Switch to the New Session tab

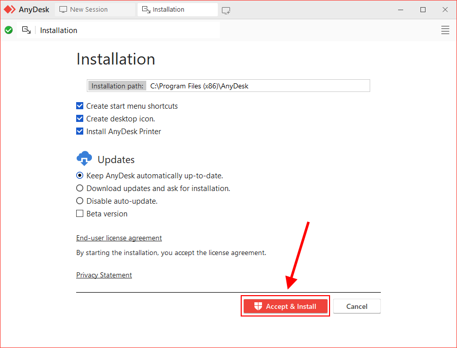tap(95, 10)
